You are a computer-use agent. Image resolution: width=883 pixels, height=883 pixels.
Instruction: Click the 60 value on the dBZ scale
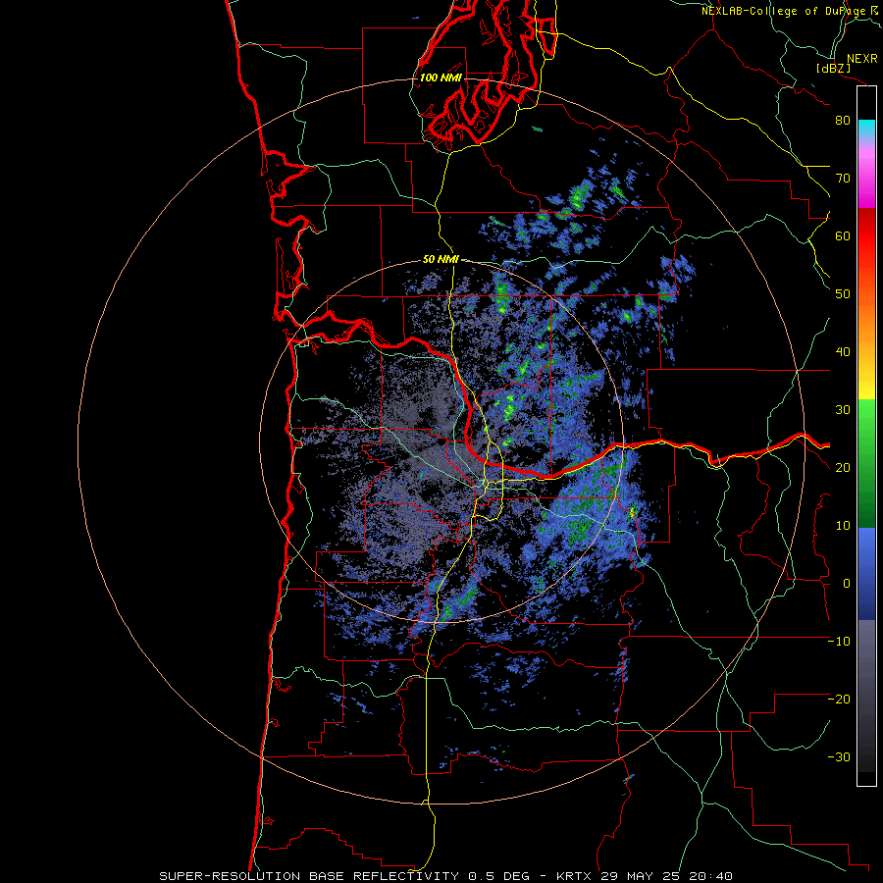[x=843, y=236]
